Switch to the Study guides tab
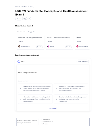106x138 pixels. [32, 32]
